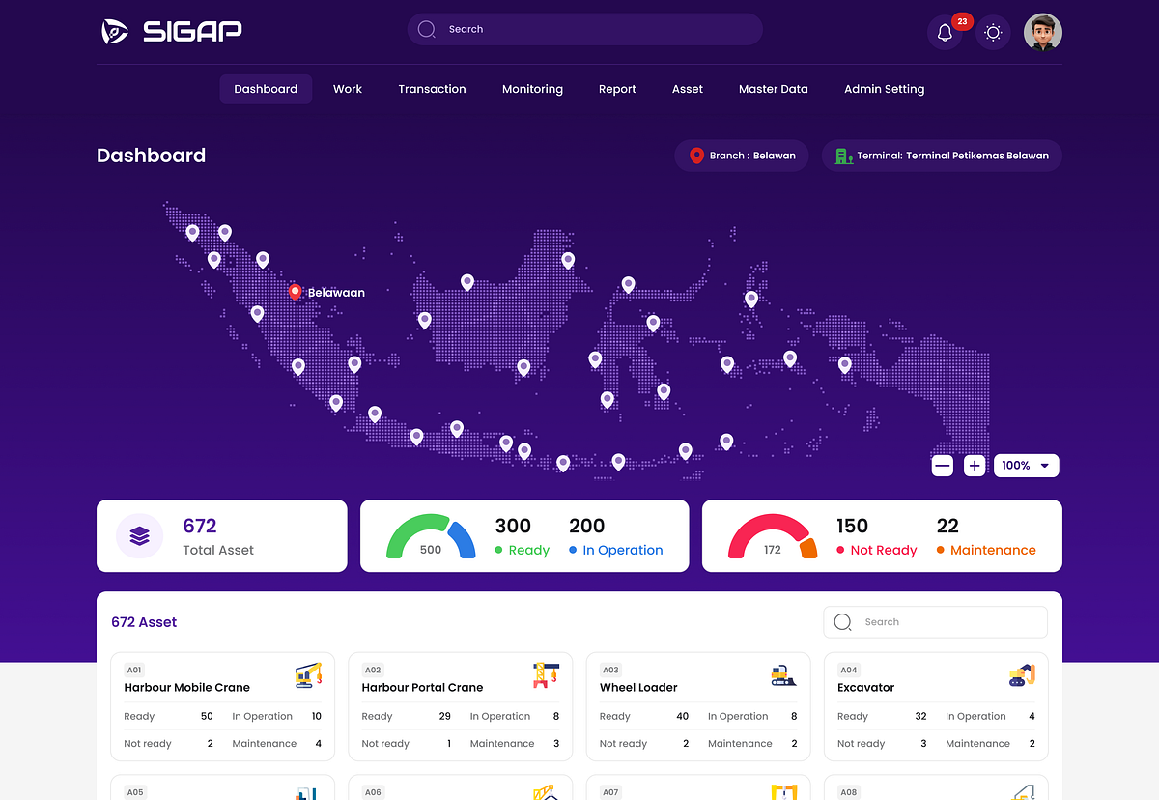1159x800 pixels.
Task: Click the 672 Asset heading
Action: [144, 622]
